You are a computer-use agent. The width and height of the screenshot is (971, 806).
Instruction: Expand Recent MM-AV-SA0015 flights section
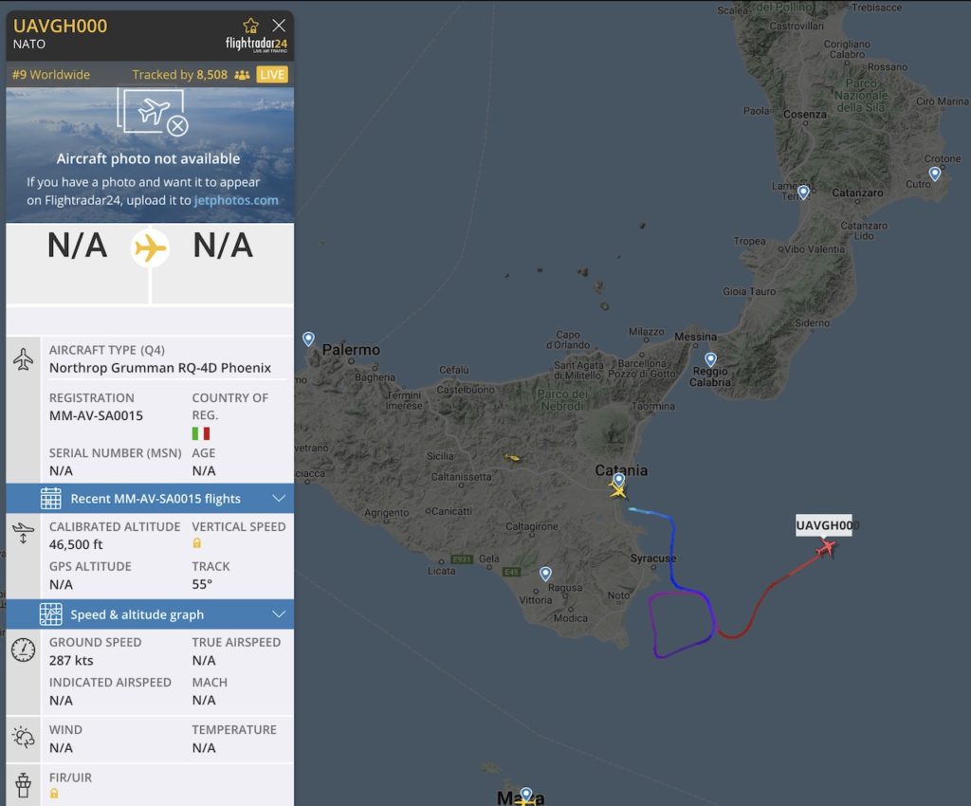(150, 499)
